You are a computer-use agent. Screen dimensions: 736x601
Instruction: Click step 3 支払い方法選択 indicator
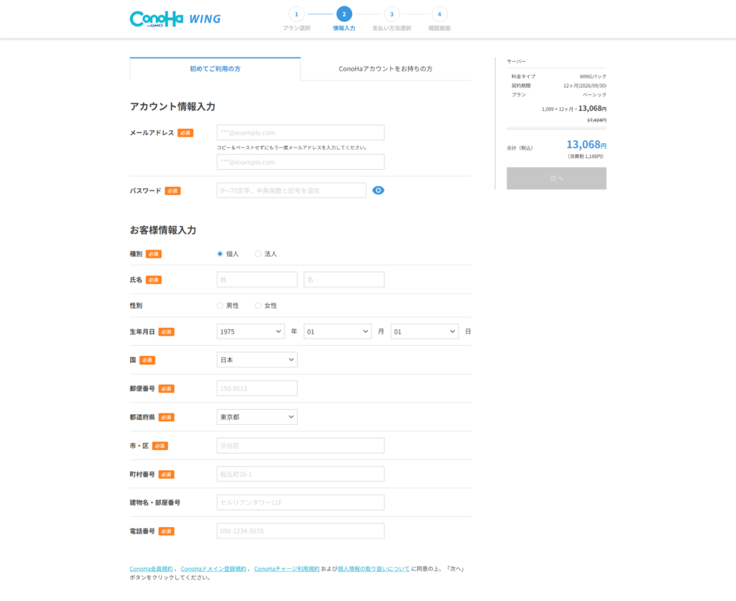click(392, 13)
